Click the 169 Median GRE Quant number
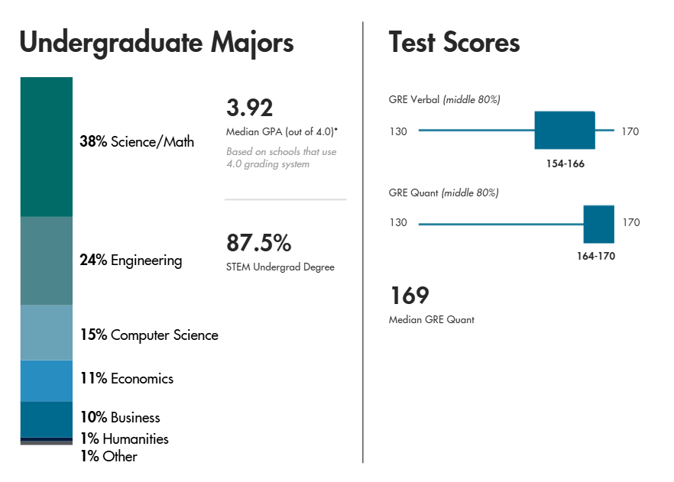This screenshot has width=674, height=482. 410,296
